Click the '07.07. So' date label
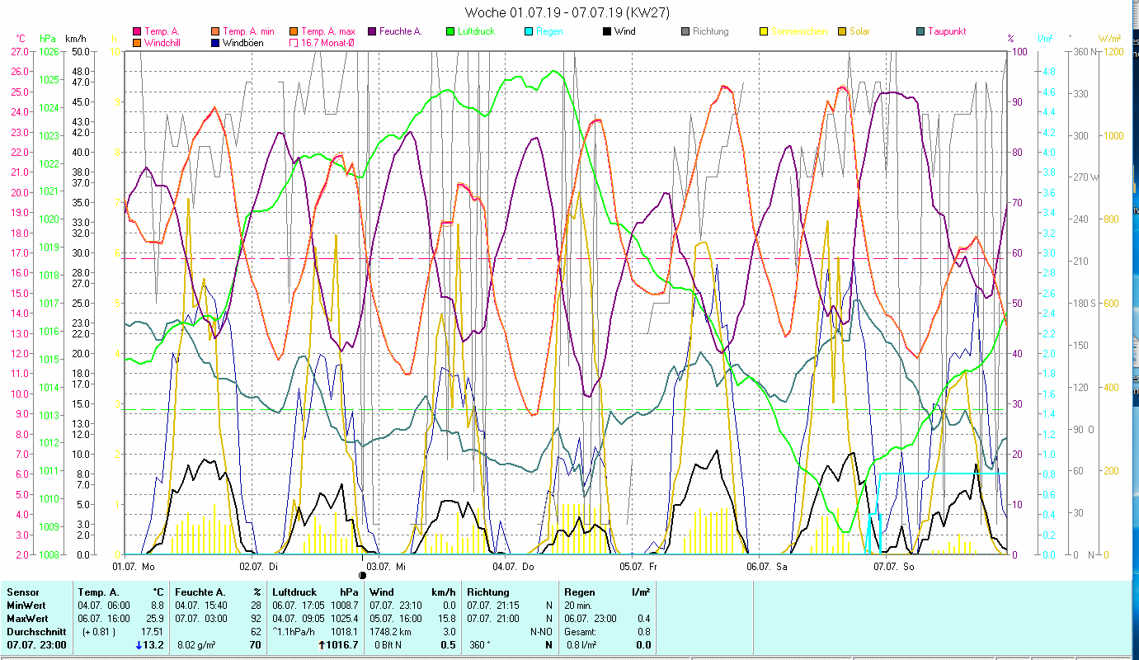 (x=894, y=567)
